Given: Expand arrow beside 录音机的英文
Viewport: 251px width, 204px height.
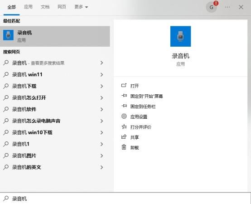Looking at the screenshot, I should point(101,167).
